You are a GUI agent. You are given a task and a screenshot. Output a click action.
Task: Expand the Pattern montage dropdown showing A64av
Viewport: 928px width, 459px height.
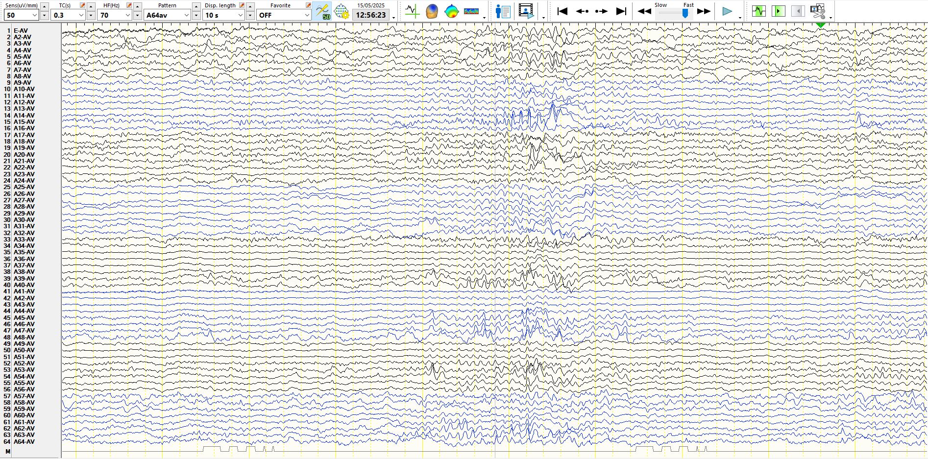click(186, 15)
